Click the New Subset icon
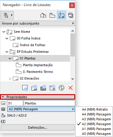The width and height of the screenshot is (113, 137). [x=52, y=88]
